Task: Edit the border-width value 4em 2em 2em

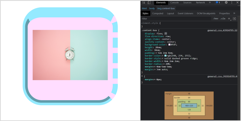Action: click(x=172, y=61)
